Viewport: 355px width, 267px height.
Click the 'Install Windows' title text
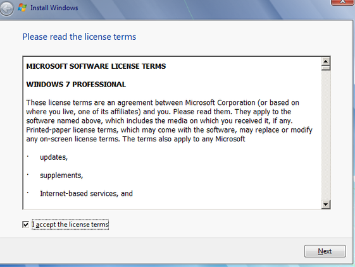click(x=54, y=8)
